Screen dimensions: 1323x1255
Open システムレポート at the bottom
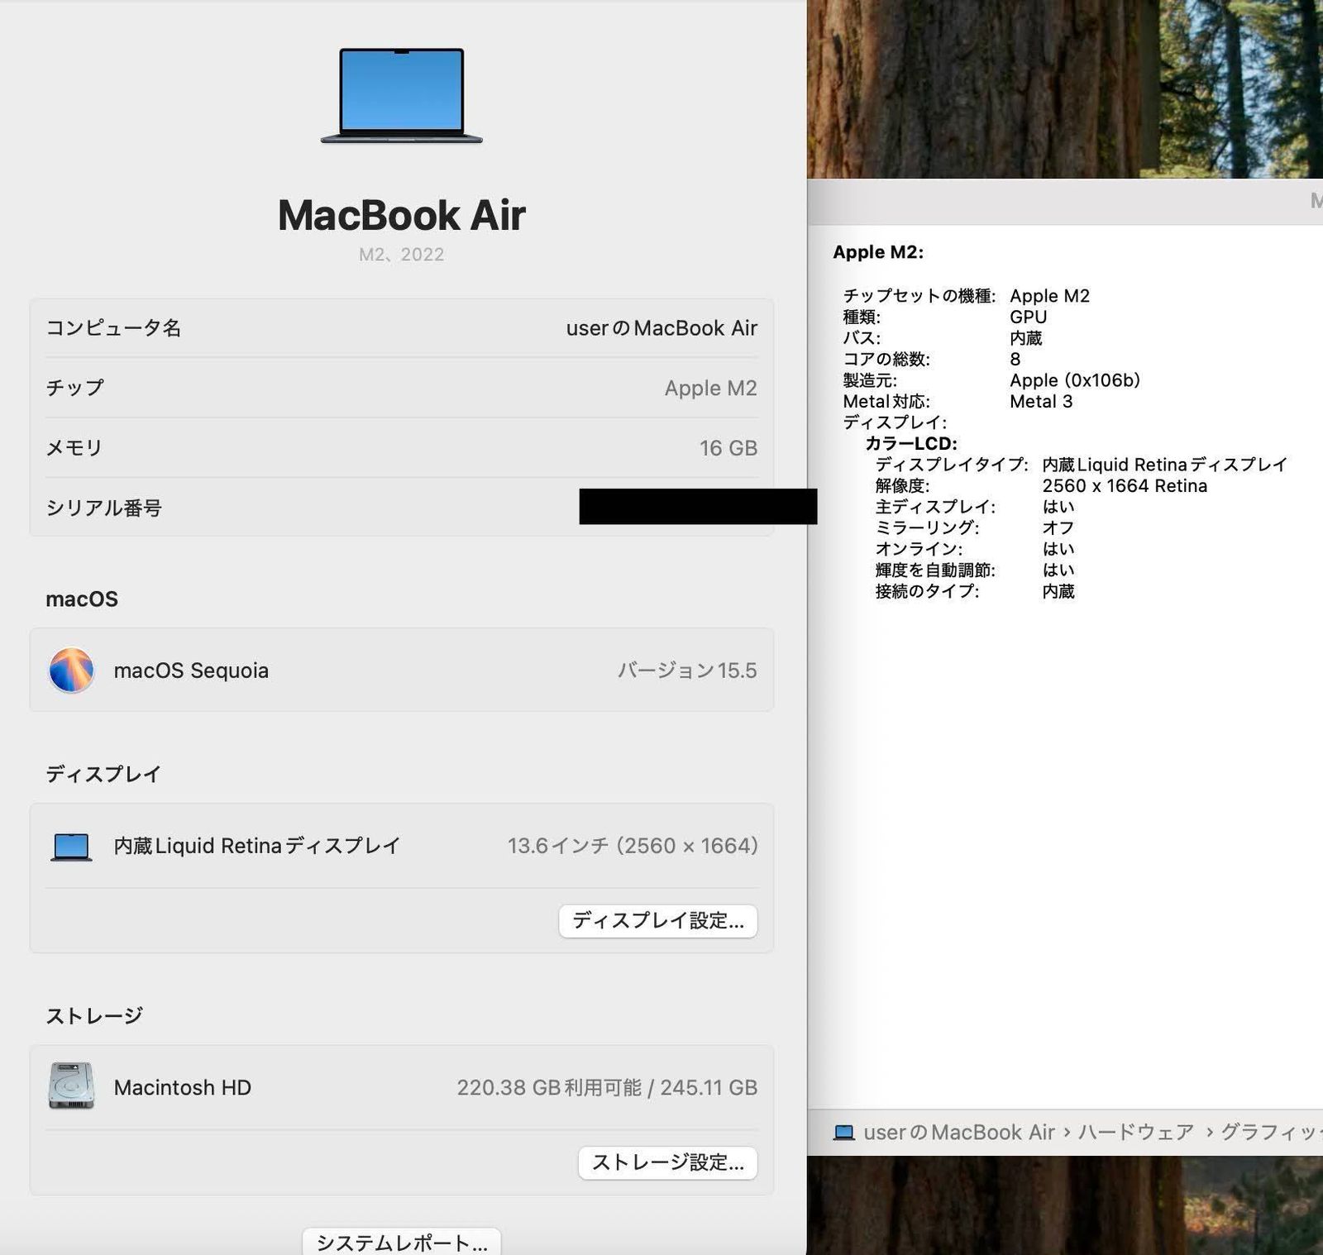click(400, 1242)
